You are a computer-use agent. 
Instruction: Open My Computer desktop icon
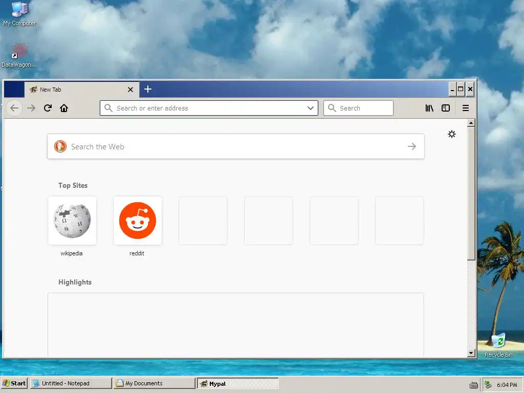[19, 14]
